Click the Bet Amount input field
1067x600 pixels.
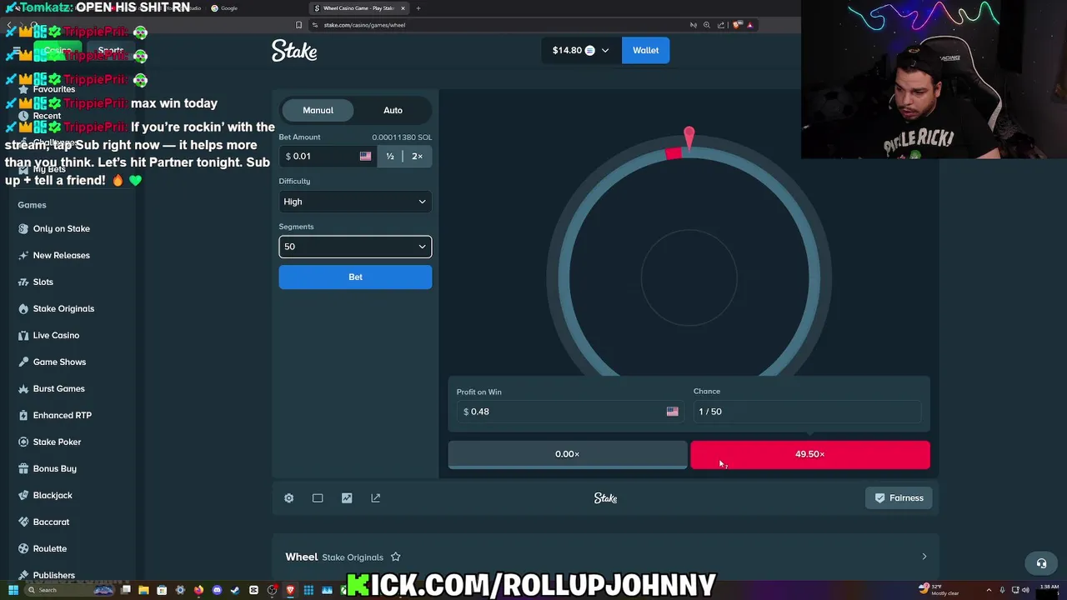327,156
